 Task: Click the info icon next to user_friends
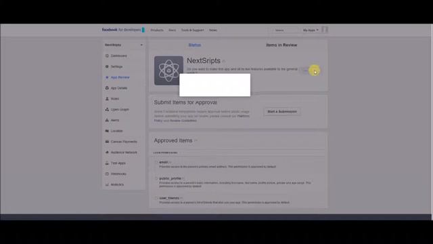[181, 198]
